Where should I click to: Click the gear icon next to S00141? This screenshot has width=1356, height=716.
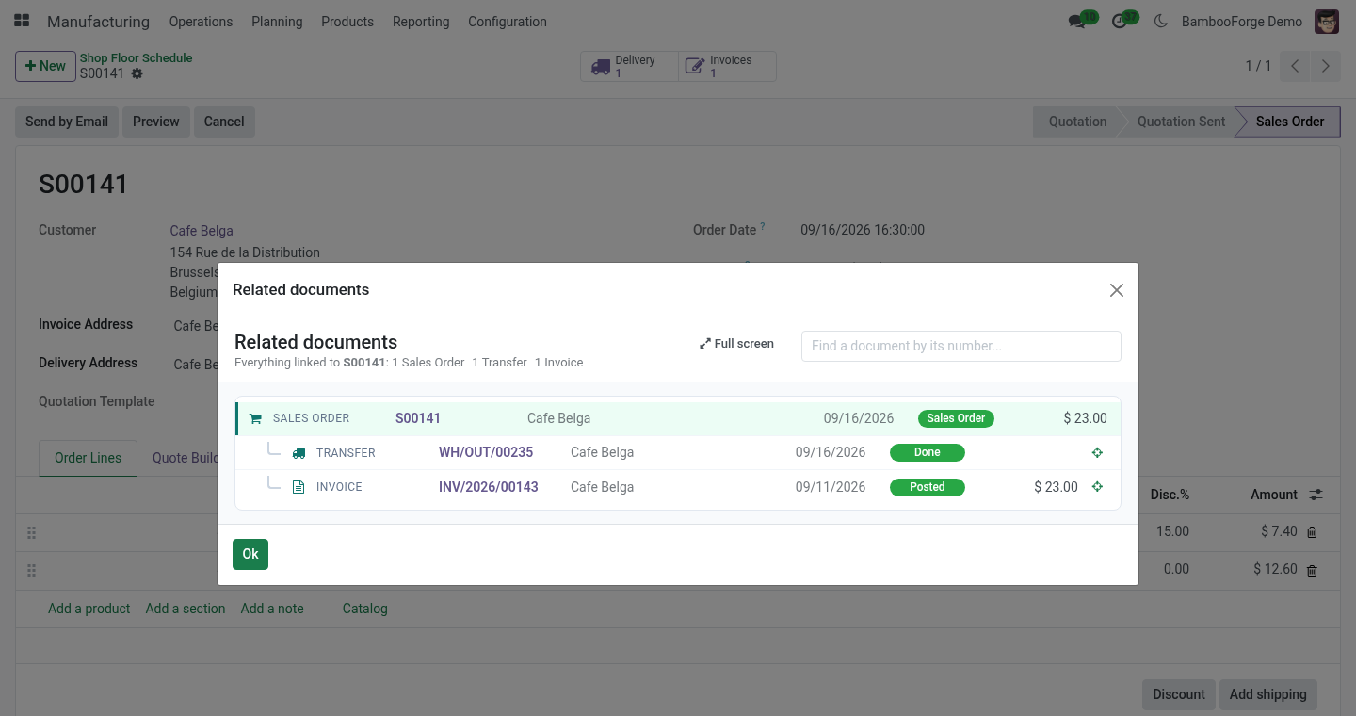coord(137,73)
